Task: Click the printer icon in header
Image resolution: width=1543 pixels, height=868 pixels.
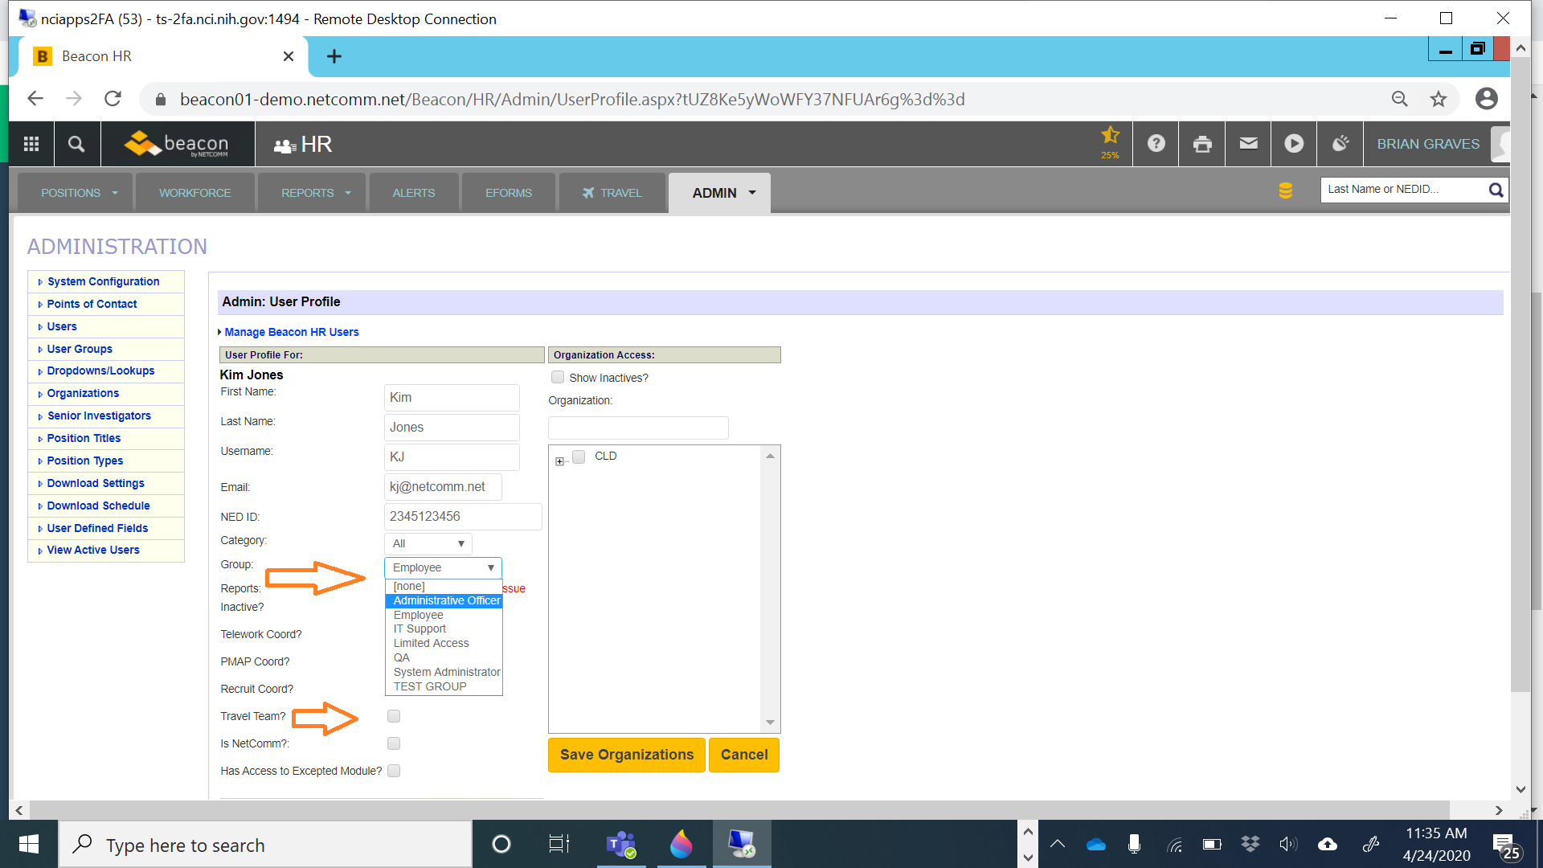Action: click(x=1202, y=144)
